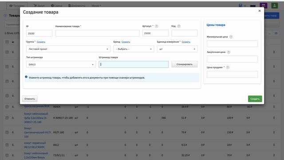Open help icon next to Код
The width and height of the screenshot is (284, 160).
tap(179, 26)
